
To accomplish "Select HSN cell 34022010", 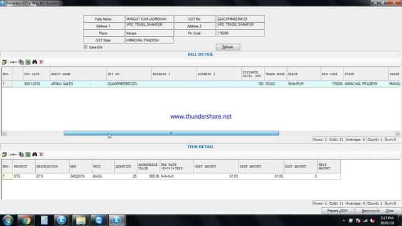I will [x=80, y=176].
